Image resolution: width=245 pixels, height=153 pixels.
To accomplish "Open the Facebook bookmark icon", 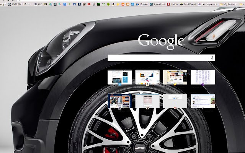I will point(75,4).
